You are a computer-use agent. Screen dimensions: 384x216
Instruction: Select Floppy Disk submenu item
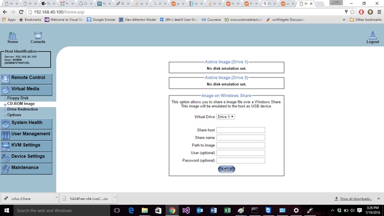pyautogui.click(x=17, y=98)
